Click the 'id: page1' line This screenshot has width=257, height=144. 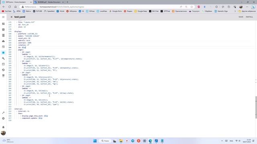[x=26, y=52]
